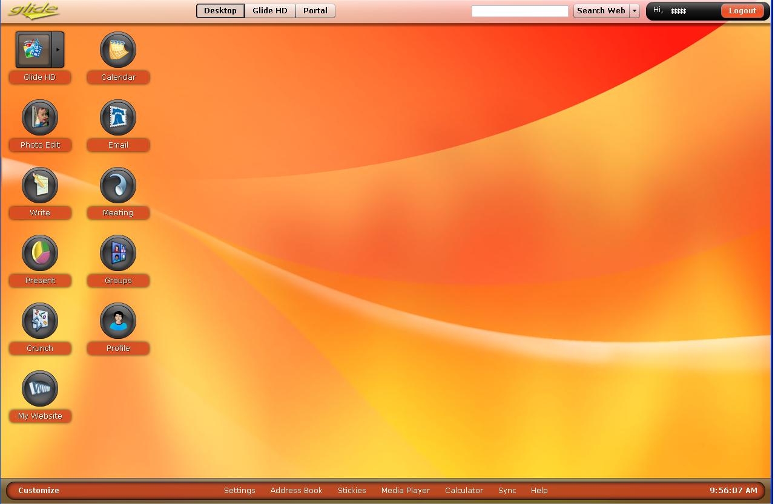Open the Glide HD desktop icon
This screenshot has height=504, width=775.
tap(33, 50)
